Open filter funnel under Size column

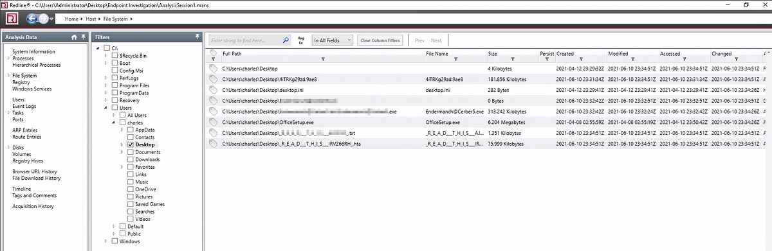click(513, 59)
